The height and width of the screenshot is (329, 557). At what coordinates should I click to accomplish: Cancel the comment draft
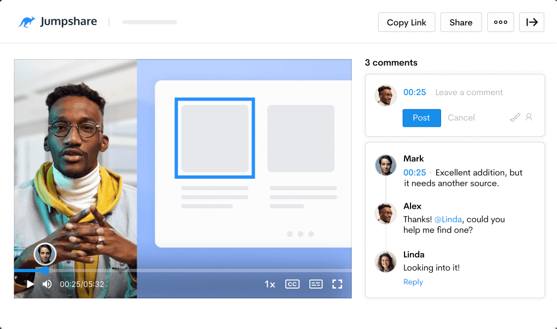coord(461,117)
